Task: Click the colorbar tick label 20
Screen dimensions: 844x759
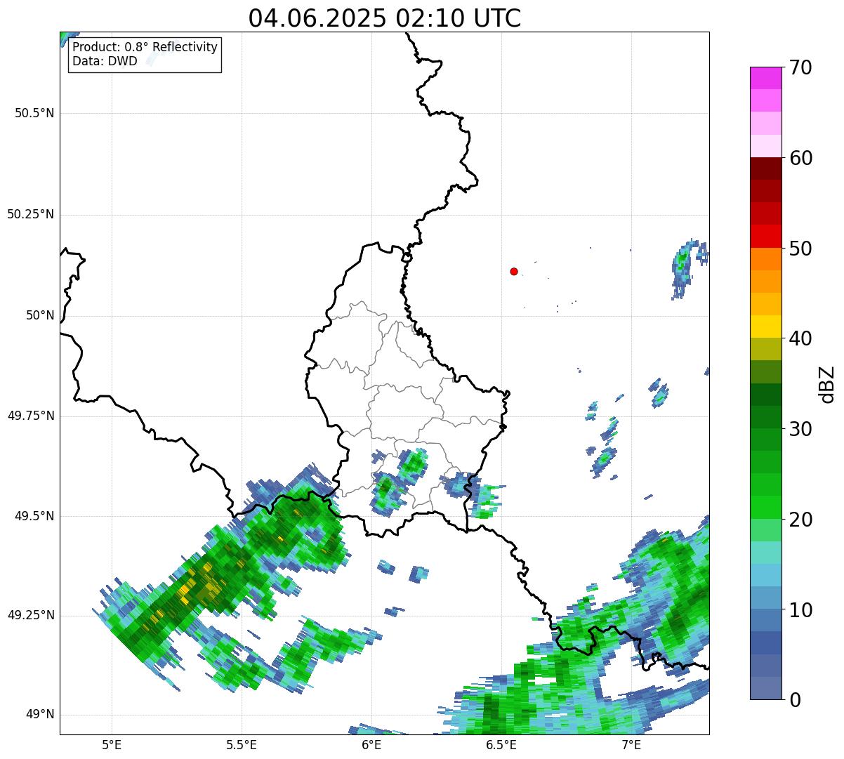Action: 800,520
